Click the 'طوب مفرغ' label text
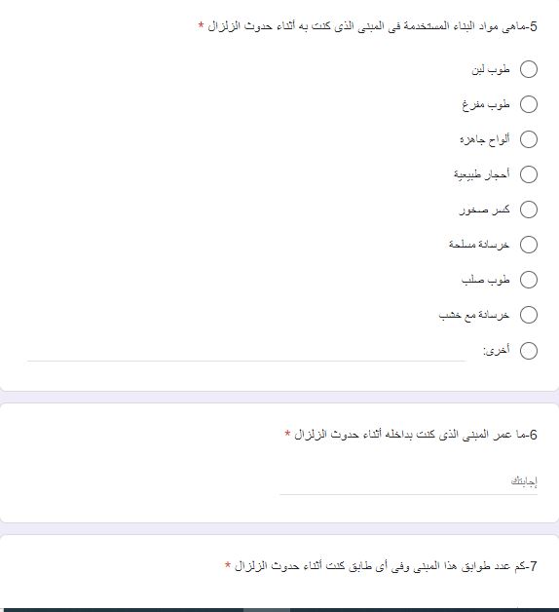The image size is (559, 612). click(486, 104)
